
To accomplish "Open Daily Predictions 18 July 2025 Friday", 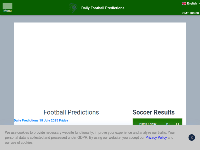I will click(41, 120).
